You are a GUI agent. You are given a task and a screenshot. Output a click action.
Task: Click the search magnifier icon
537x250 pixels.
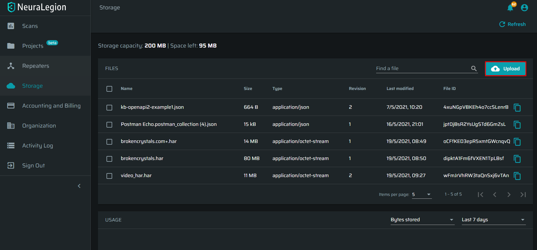pos(474,68)
